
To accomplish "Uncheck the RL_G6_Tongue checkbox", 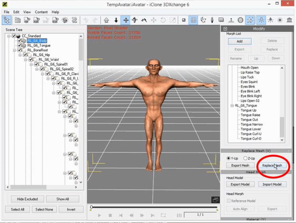I will 19,45.
